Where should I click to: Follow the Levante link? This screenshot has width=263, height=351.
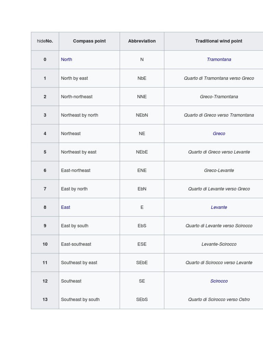[x=219, y=207]
